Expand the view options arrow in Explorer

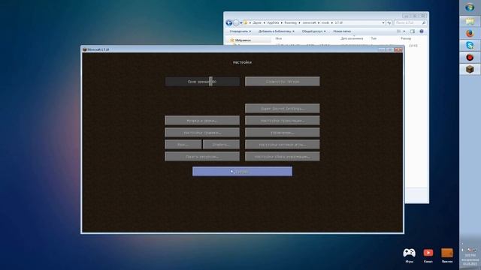(x=404, y=31)
